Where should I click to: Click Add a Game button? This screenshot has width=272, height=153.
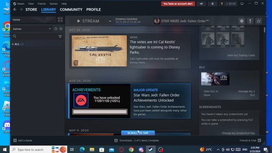coord(23,140)
